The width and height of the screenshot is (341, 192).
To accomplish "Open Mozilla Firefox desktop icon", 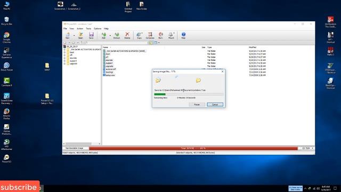I will pyautogui.click(x=6, y=114).
